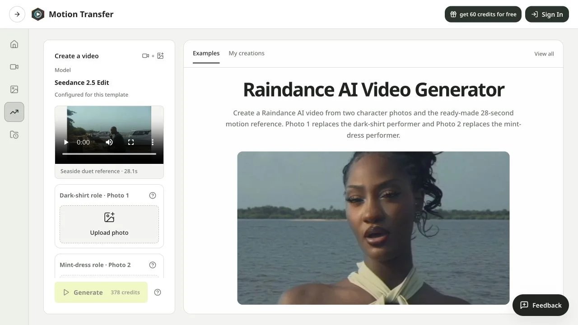This screenshot has width=578, height=325.
Task: Open the Feedback panel
Action: coord(541,305)
